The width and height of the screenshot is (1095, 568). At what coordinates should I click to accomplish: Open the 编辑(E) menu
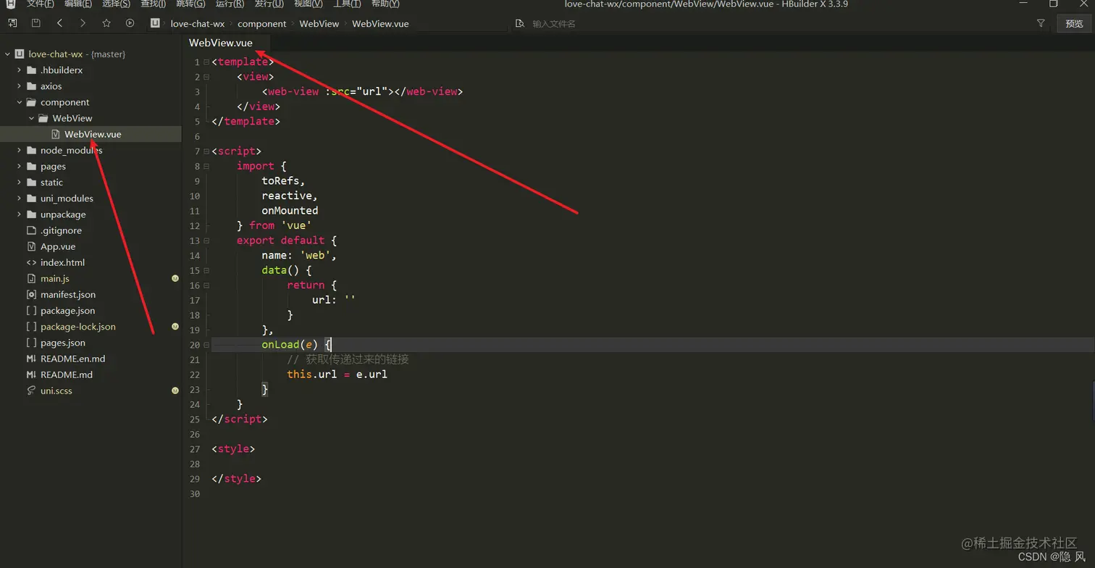[78, 4]
